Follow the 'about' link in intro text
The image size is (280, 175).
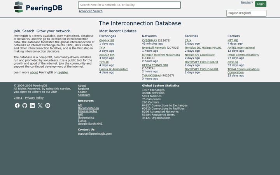[x=34, y=72]
